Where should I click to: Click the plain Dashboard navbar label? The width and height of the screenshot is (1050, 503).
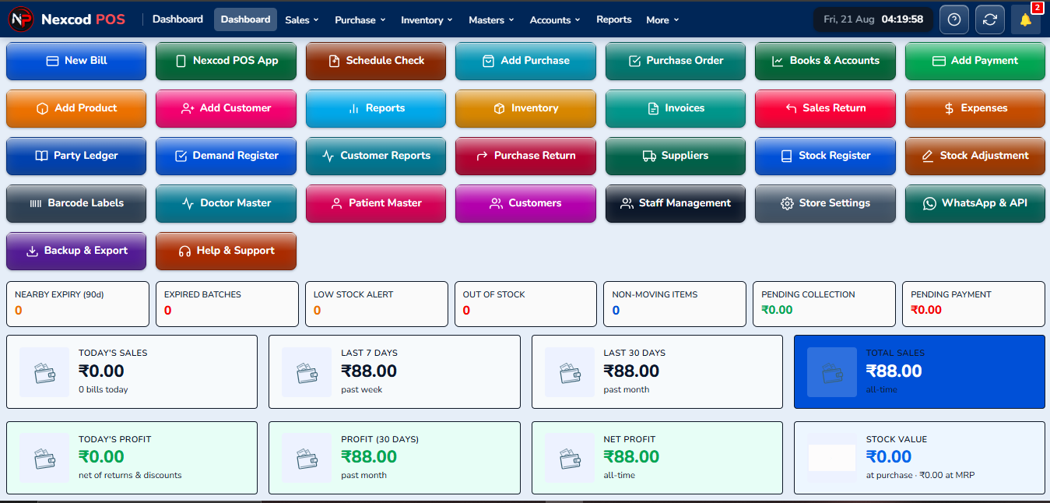pyautogui.click(x=177, y=19)
